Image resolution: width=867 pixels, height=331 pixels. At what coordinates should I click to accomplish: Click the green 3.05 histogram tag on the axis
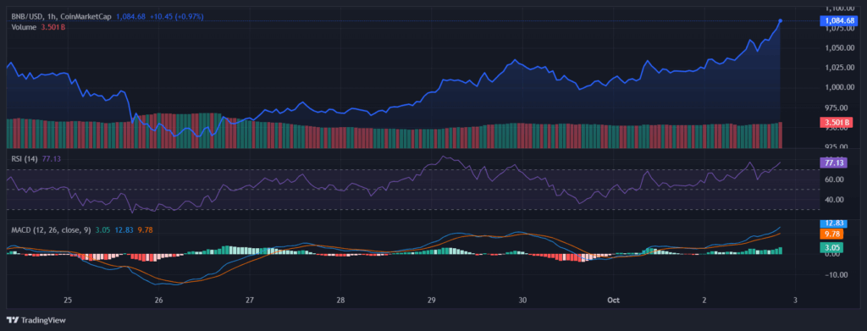coord(831,247)
